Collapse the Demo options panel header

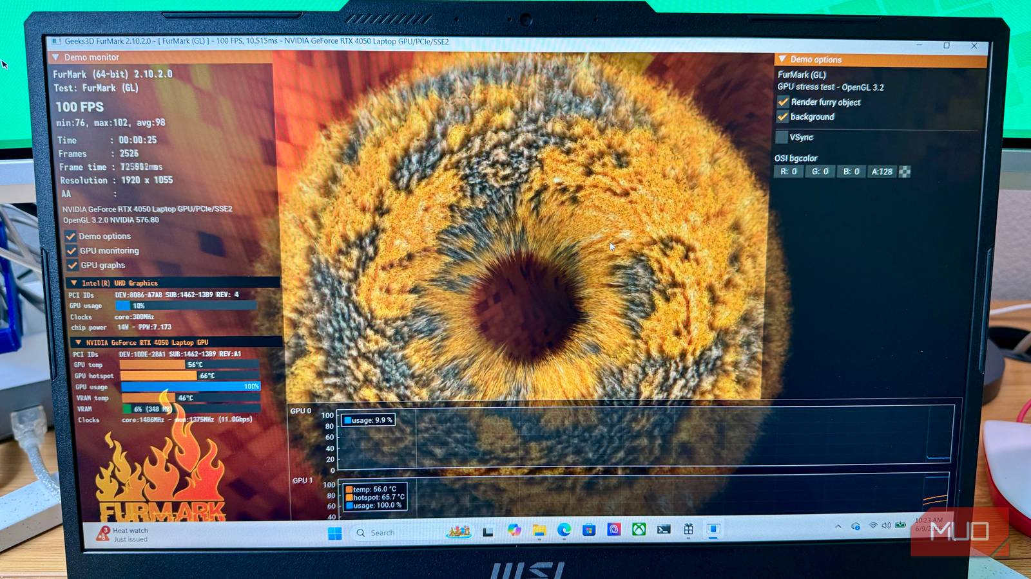point(782,59)
